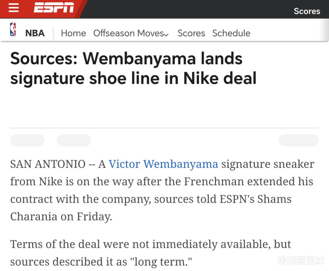Screen dimensions: 329x271
Task: Select the NBA section label
Action: click(x=35, y=33)
